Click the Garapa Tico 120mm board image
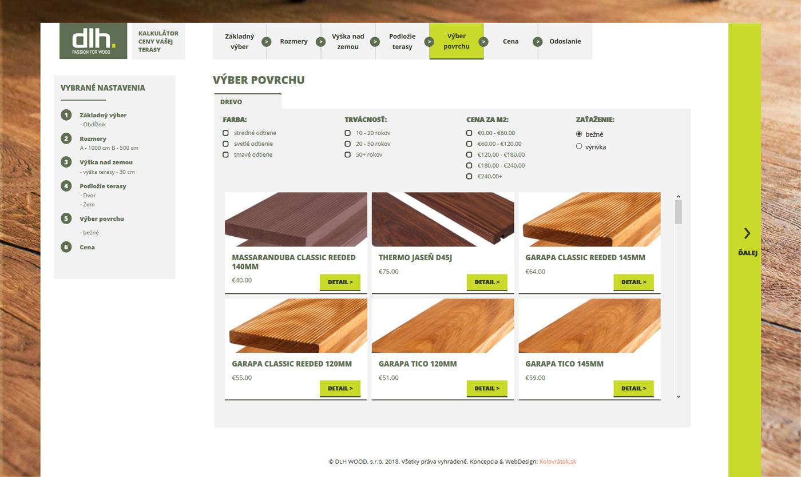 443,325
